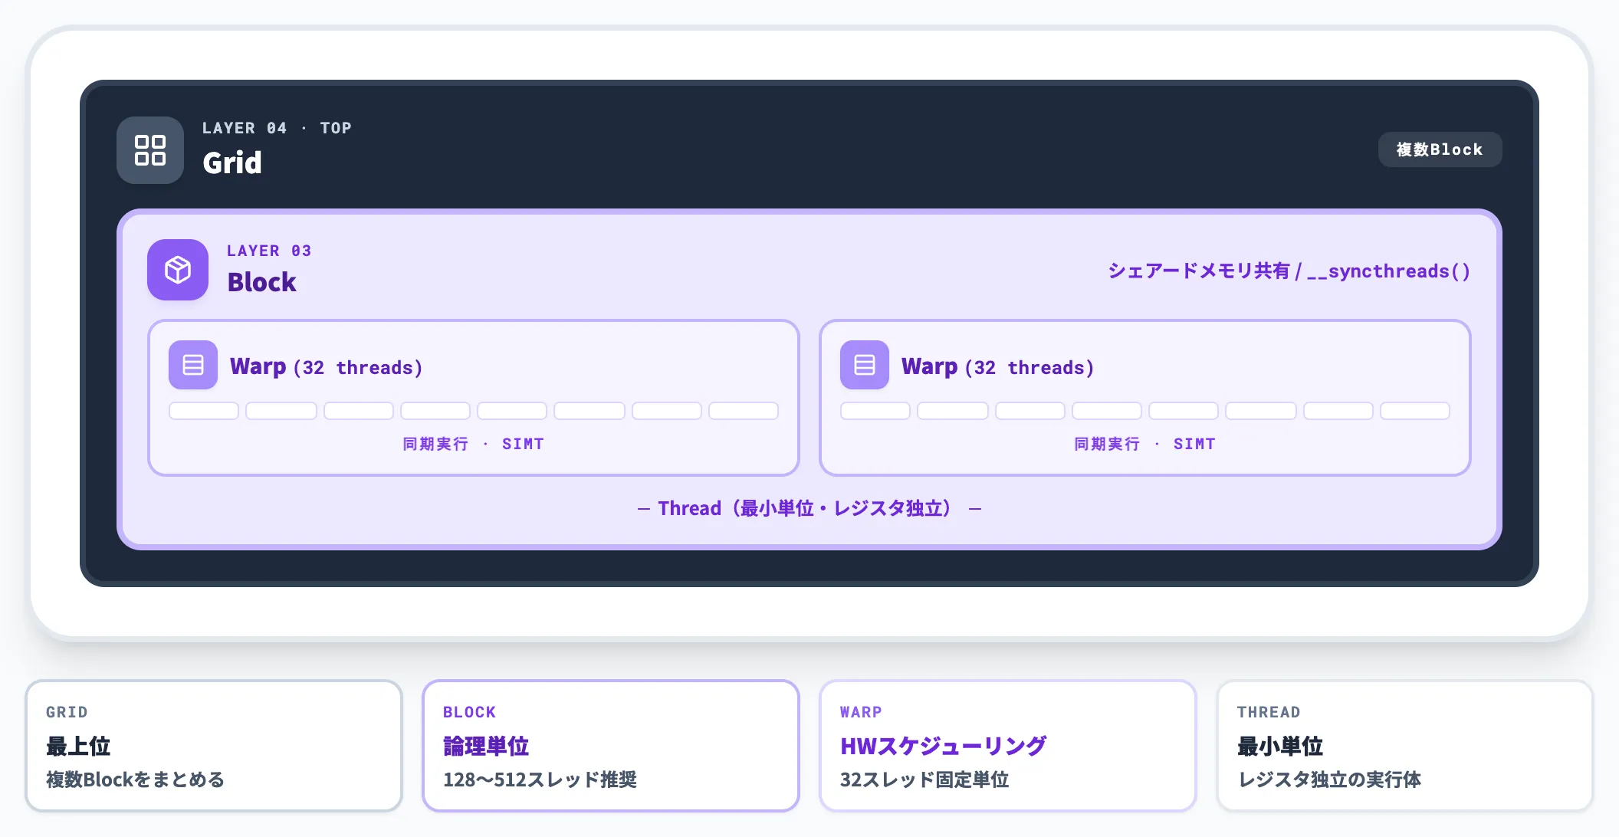Select the LAYER 03 label

tap(269, 251)
